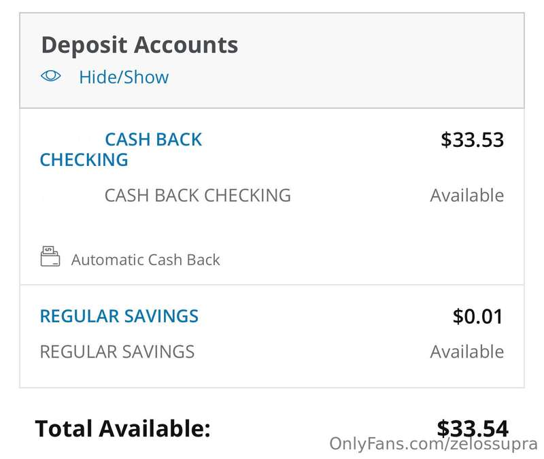
Task: Open the REGULAR SAVINGS account link
Action: click(x=119, y=316)
